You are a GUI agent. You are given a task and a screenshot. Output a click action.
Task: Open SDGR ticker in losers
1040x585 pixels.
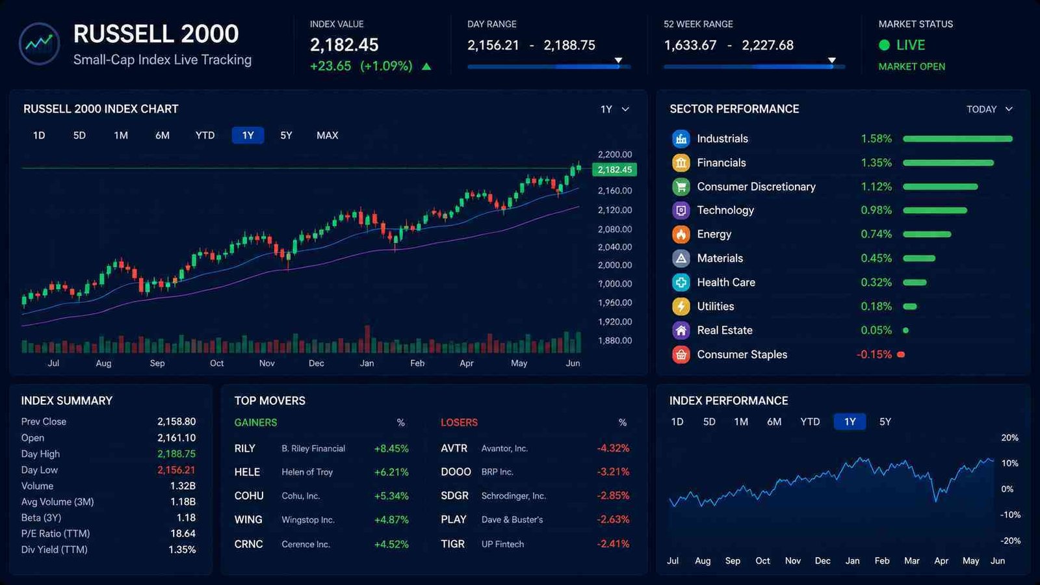tap(454, 496)
